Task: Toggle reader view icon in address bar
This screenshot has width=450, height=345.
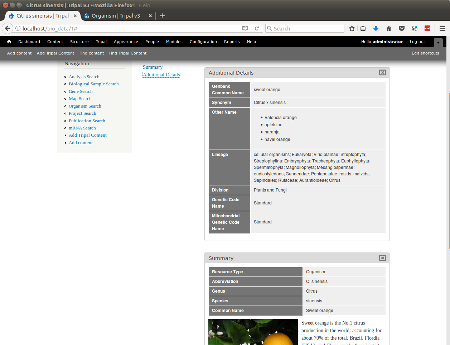Action: click(245, 28)
